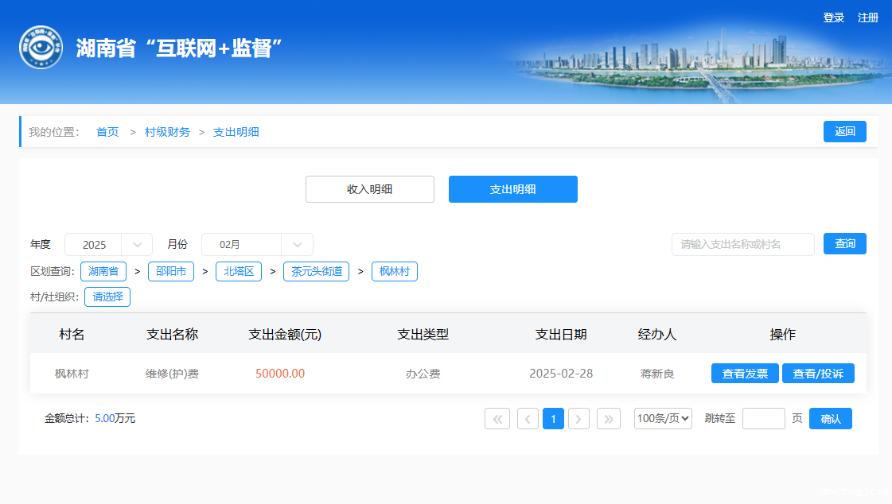892x504 pixels.
Task: Click the 查询 search button
Action: [844, 244]
